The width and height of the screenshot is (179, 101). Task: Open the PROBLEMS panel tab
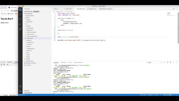click(x=63, y=63)
